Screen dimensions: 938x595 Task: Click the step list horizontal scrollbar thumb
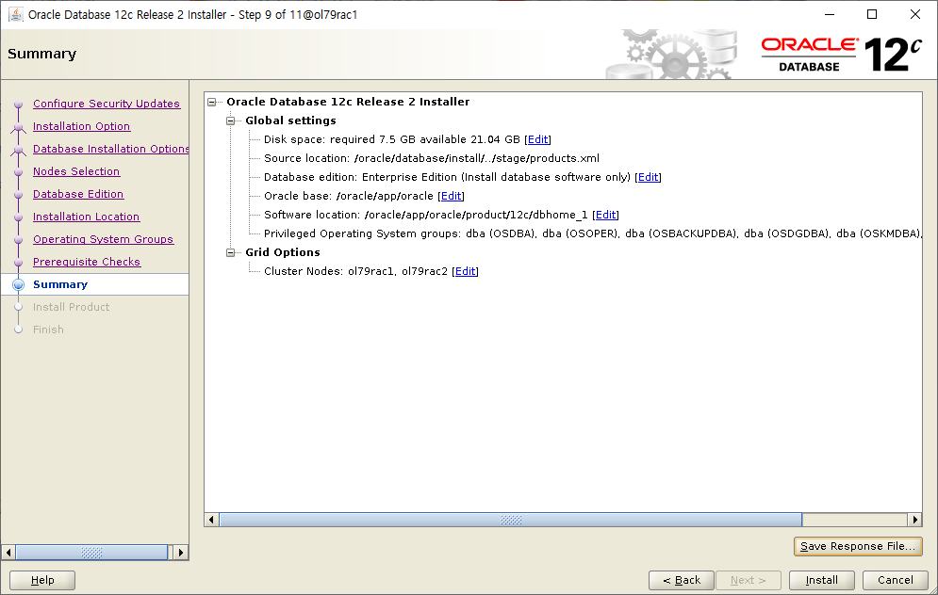click(x=91, y=553)
